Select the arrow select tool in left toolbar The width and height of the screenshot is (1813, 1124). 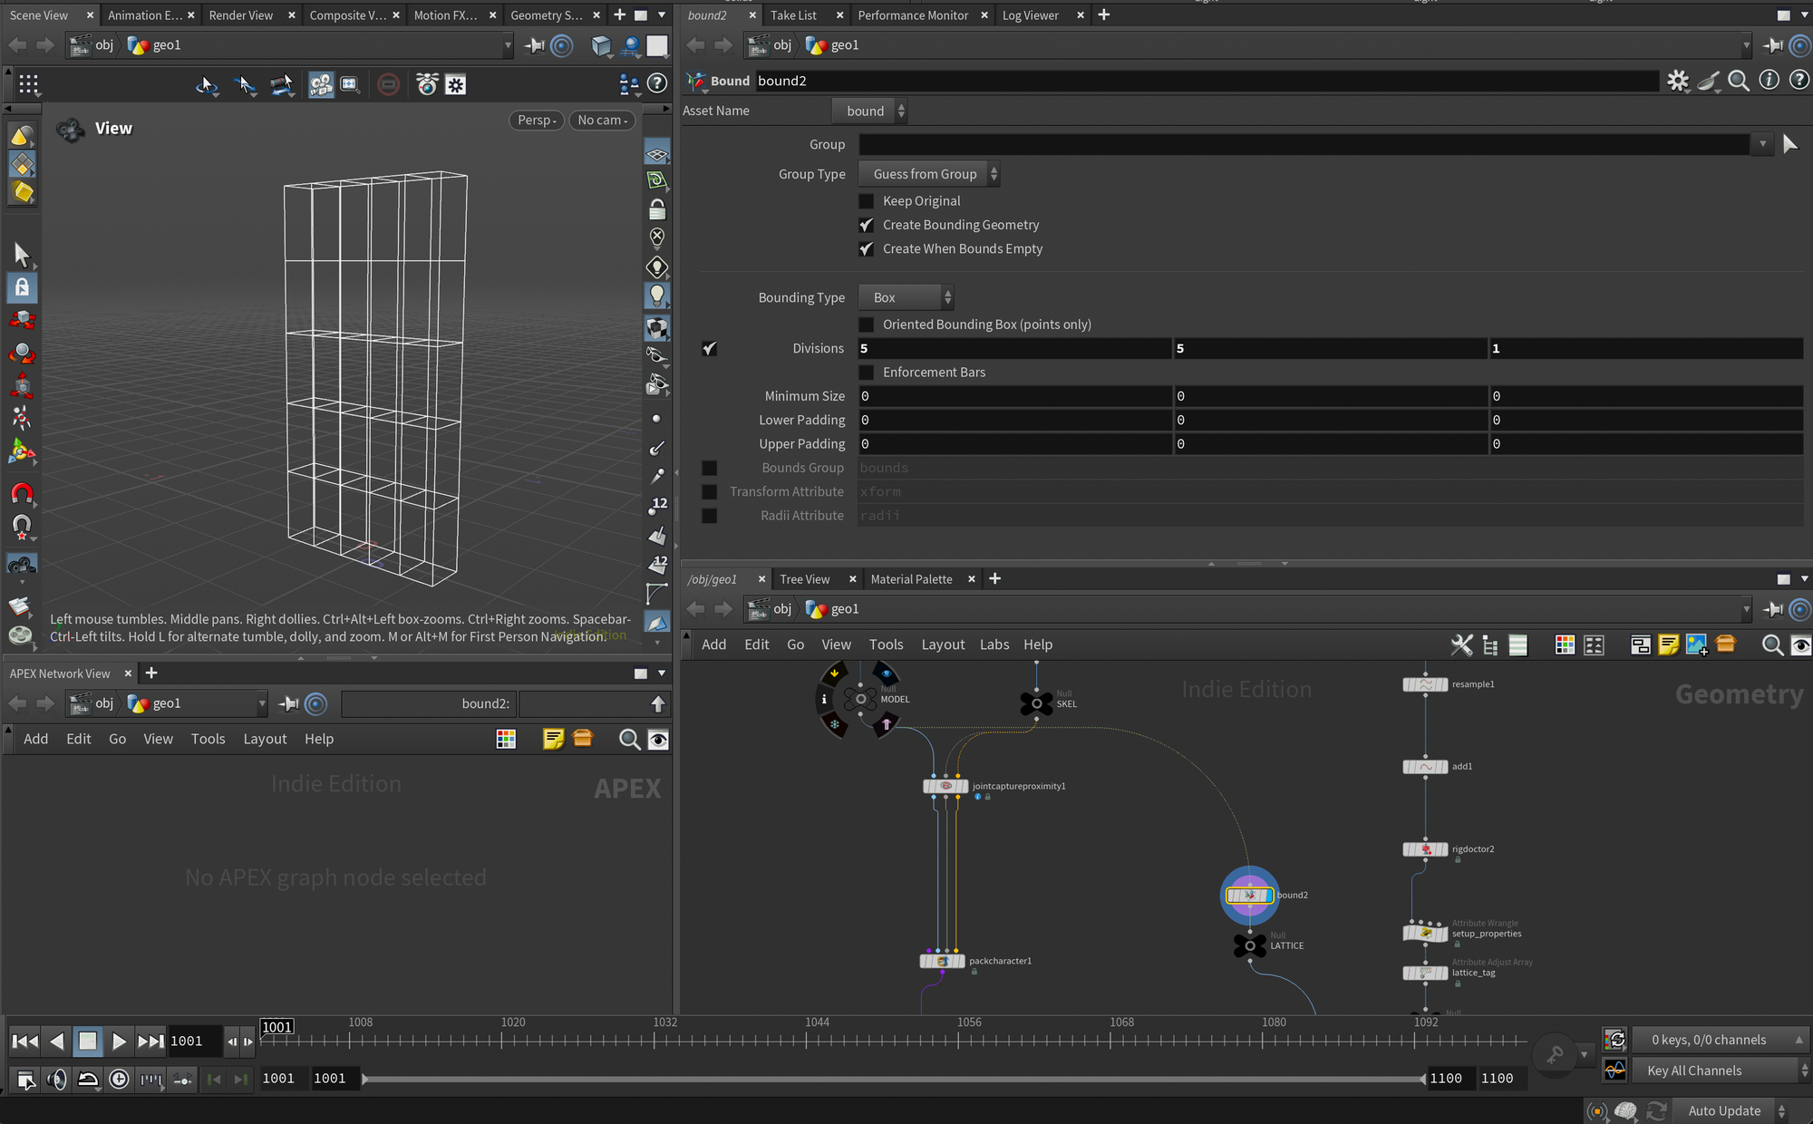(x=22, y=255)
